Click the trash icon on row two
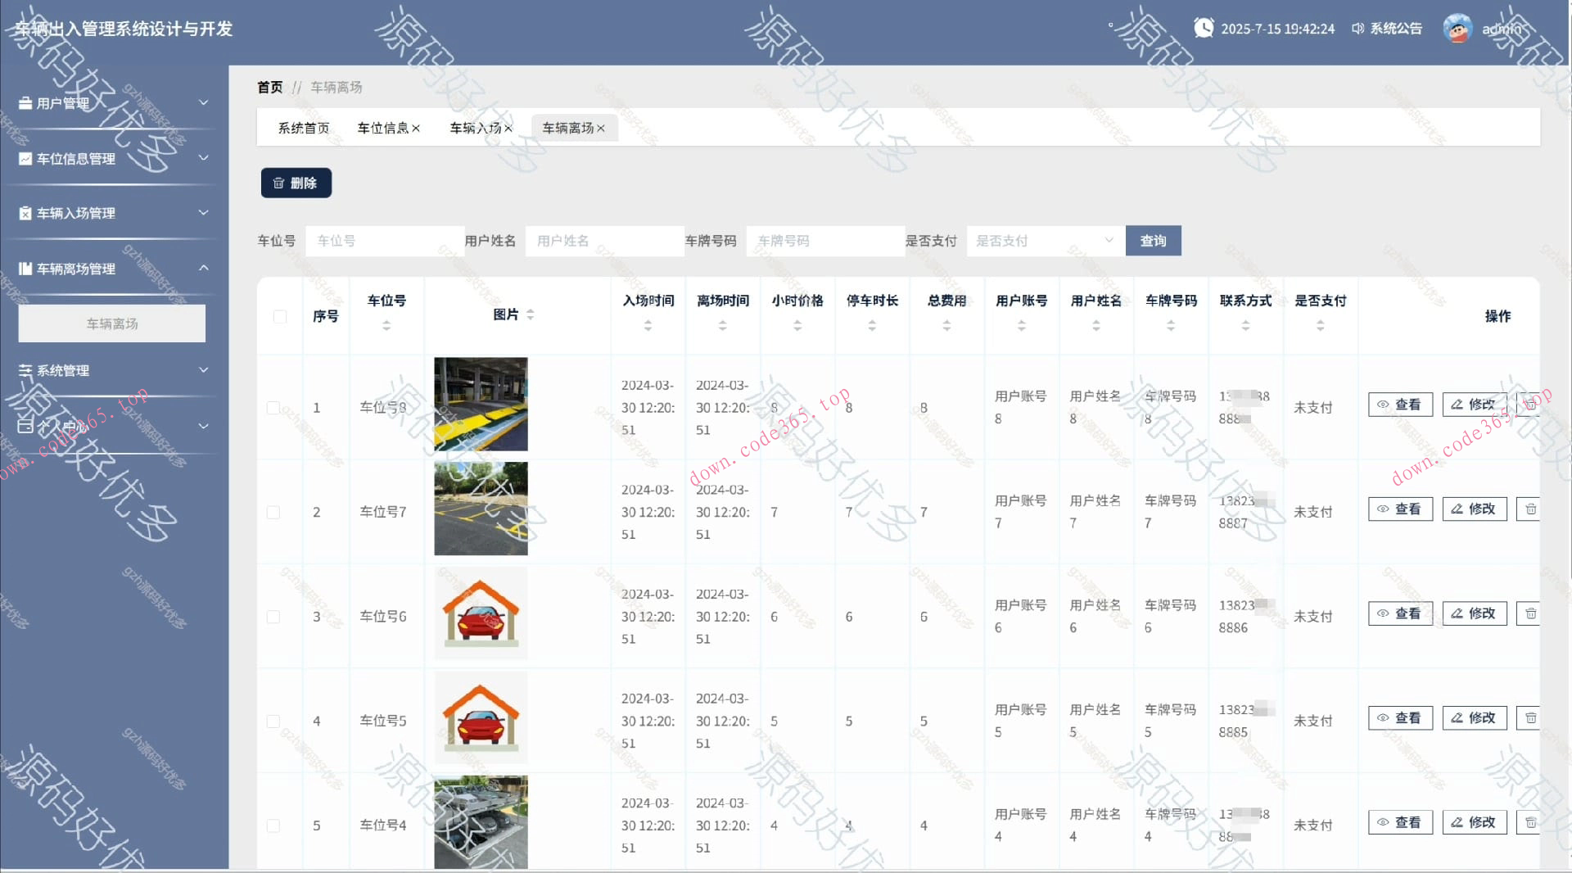This screenshot has height=873, width=1572. (x=1532, y=509)
